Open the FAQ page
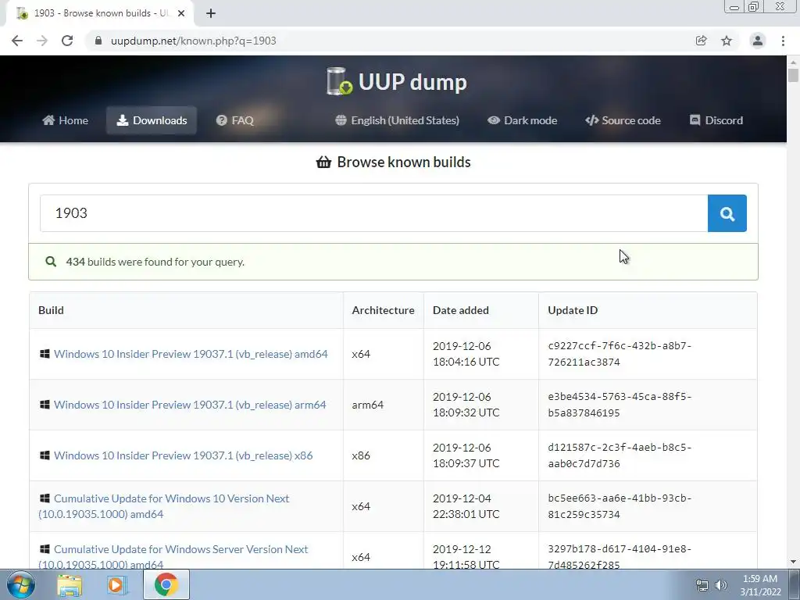The width and height of the screenshot is (800, 600). point(234,120)
